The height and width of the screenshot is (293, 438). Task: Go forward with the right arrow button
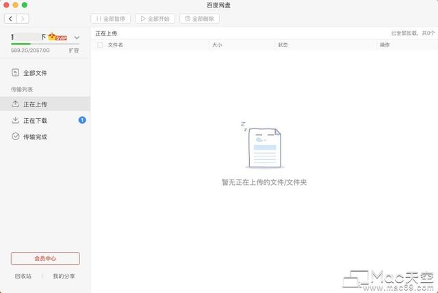pyautogui.click(x=23, y=18)
